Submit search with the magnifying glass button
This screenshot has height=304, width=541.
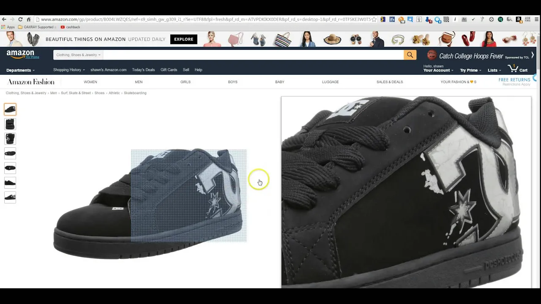pyautogui.click(x=410, y=55)
